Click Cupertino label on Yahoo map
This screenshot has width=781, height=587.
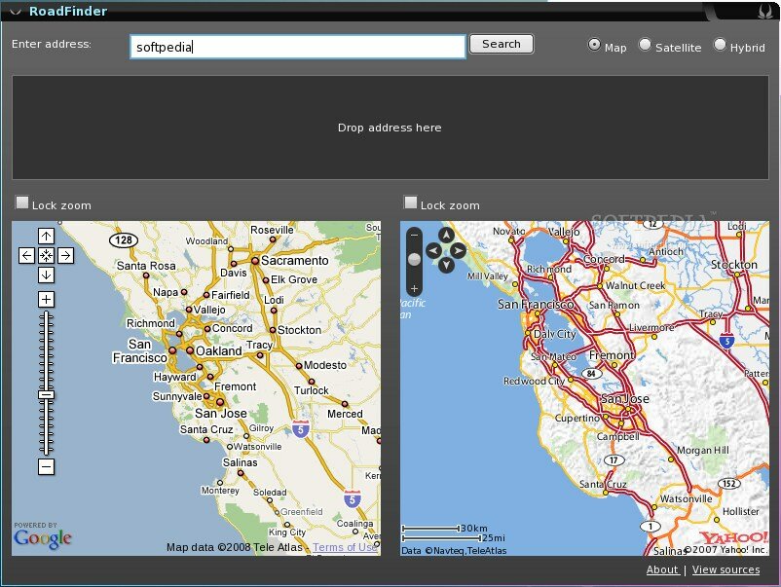pos(577,419)
